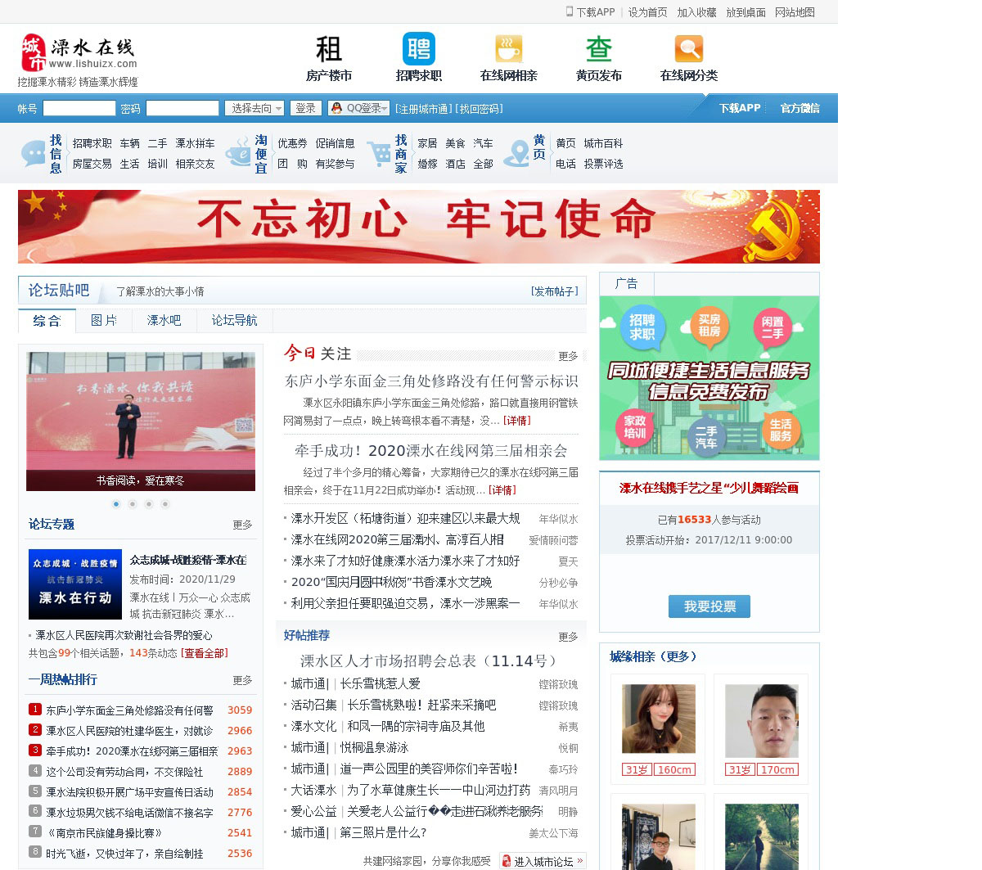Click the phone icon beside 下载APP
The height and width of the screenshot is (870, 982).
click(570, 11)
